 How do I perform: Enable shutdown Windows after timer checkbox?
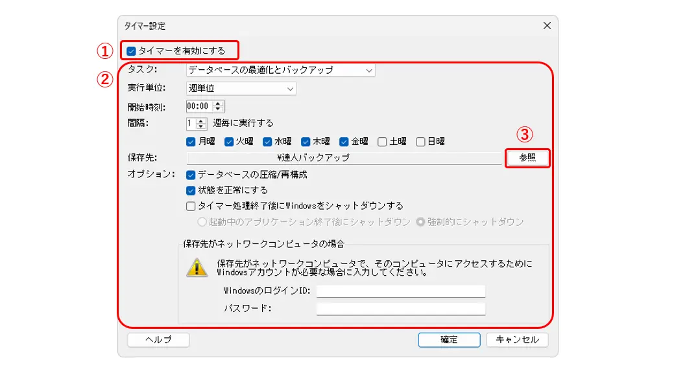coord(191,206)
